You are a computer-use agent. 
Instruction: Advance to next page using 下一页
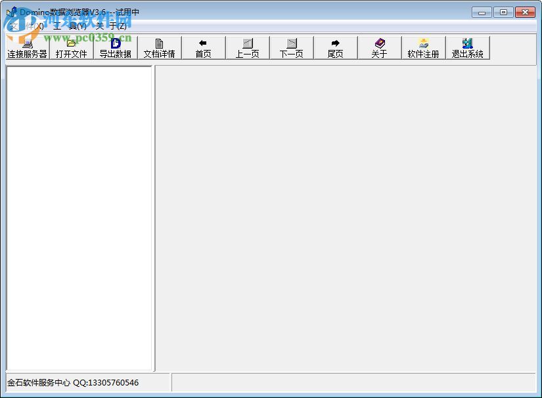292,48
